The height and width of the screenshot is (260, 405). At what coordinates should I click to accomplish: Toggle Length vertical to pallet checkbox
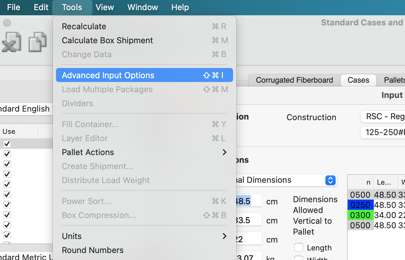pyautogui.click(x=299, y=247)
